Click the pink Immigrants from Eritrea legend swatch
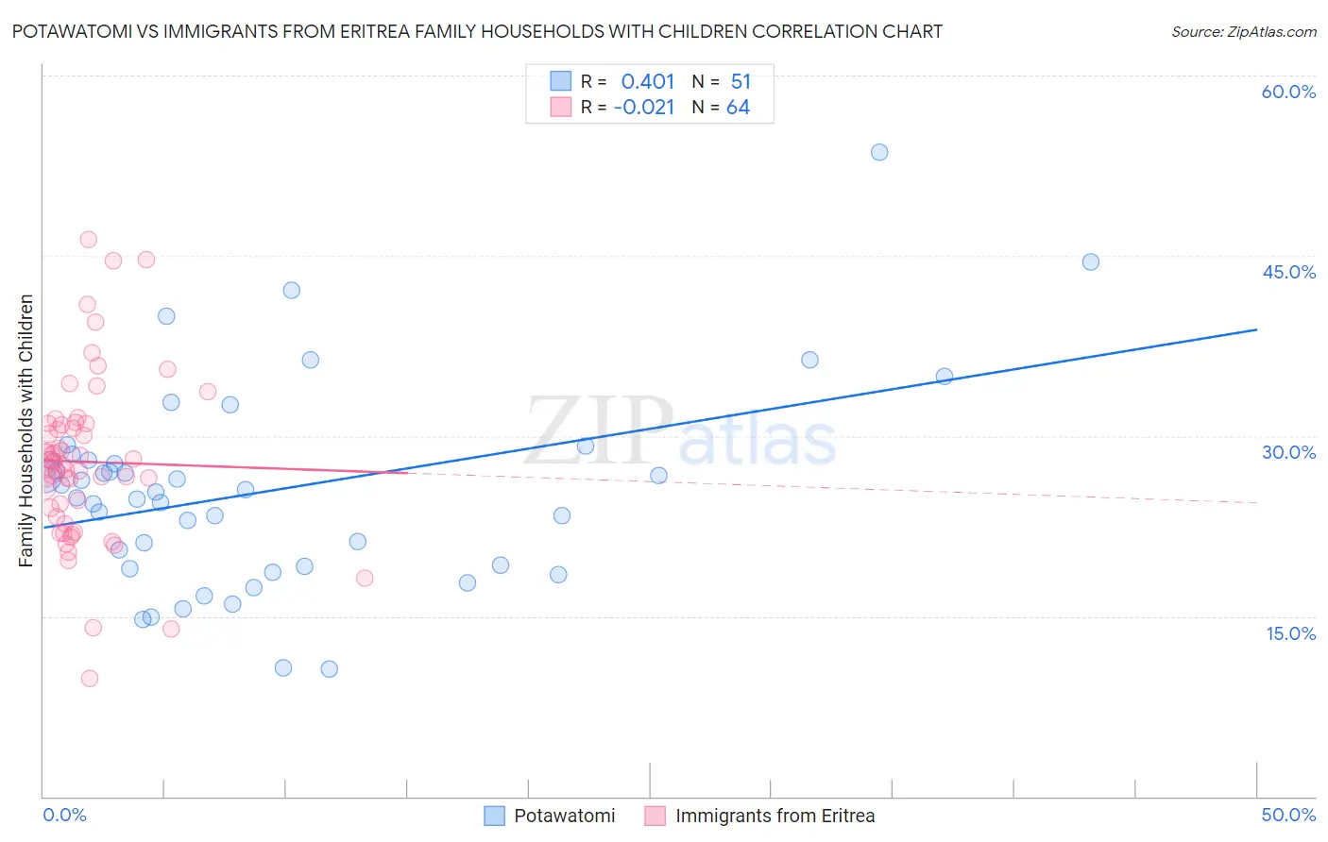The width and height of the screenshot is (1328, 842). (x=655, y=816)
